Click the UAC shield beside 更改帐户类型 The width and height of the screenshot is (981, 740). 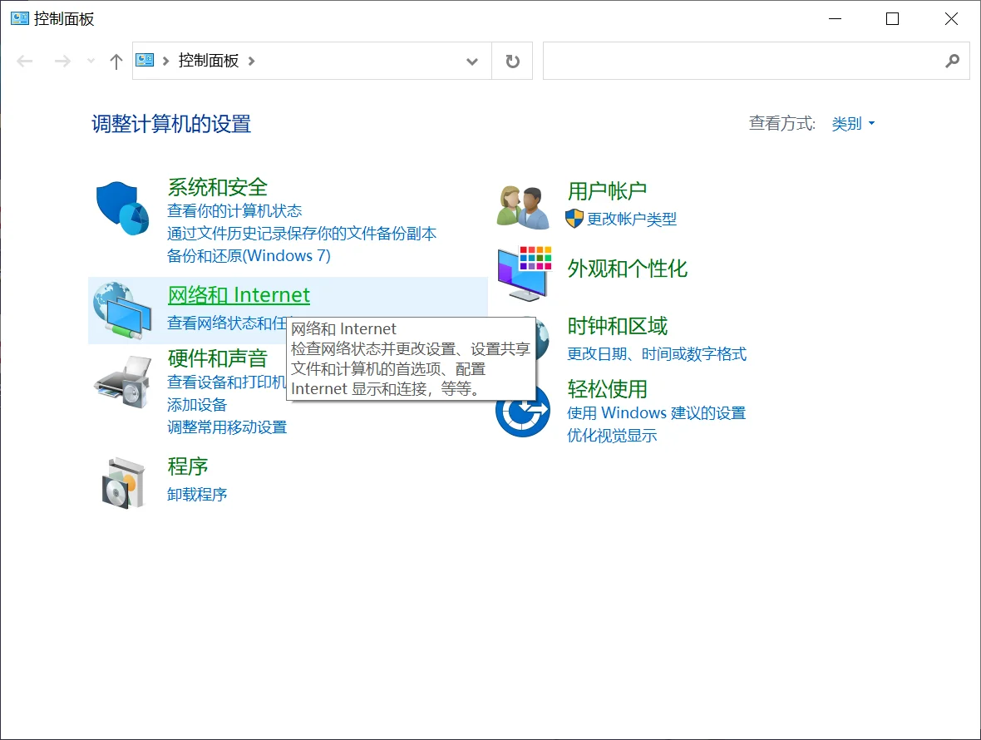pos(574,219)
